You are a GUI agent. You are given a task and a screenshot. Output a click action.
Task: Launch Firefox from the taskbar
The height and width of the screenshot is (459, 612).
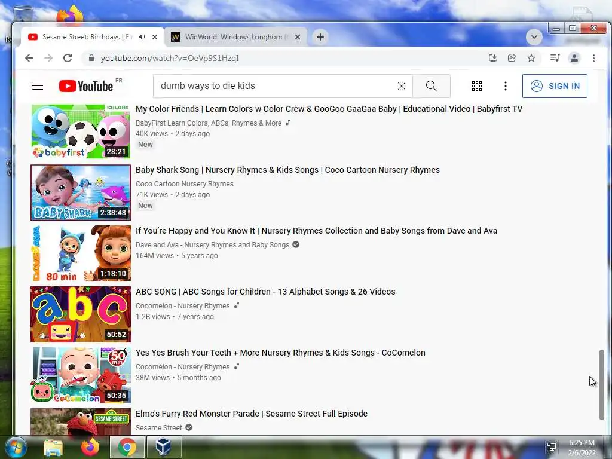[x=90, y=447]
